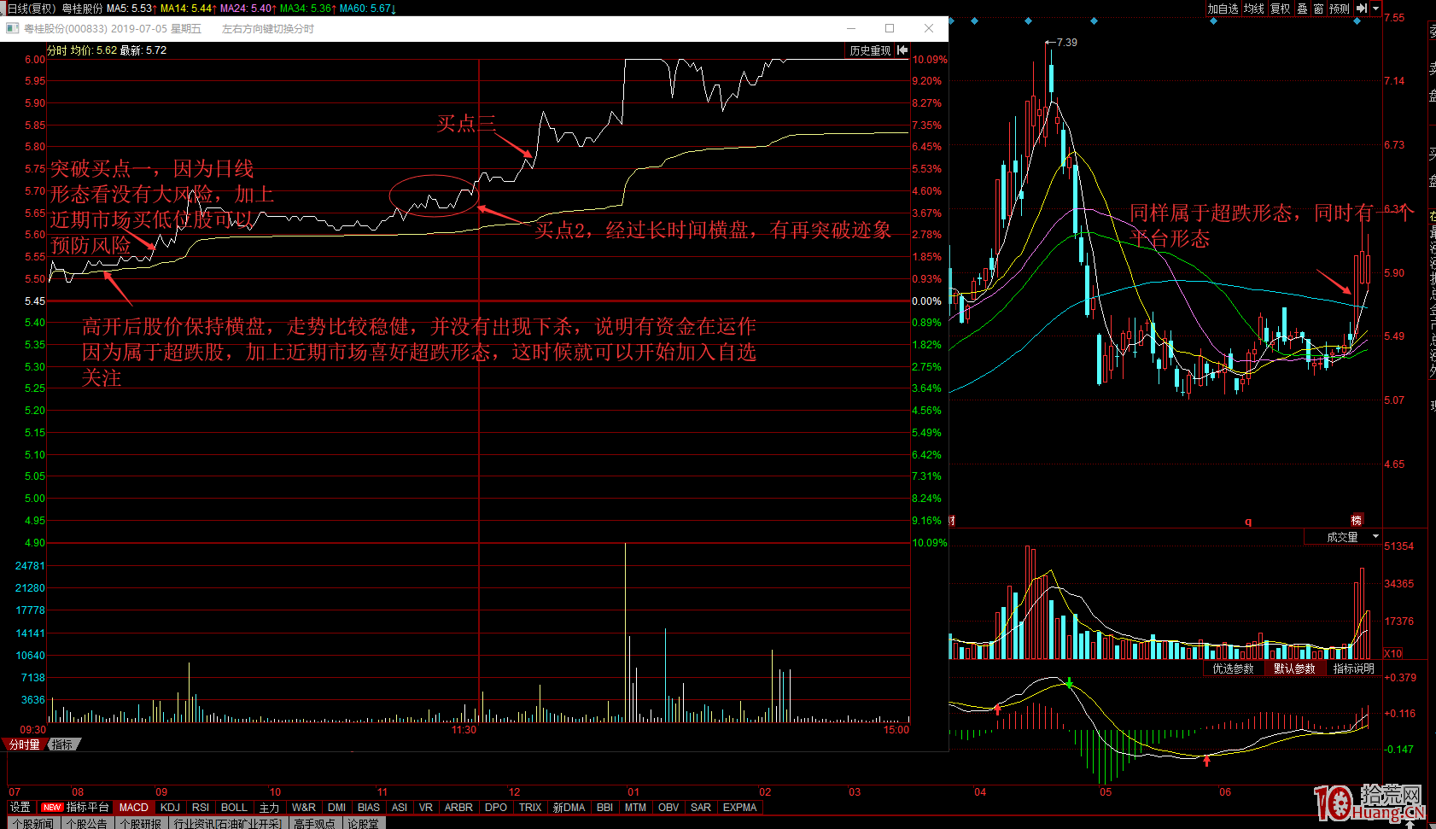Open the 论股堂 tab
Screen dimensions: 1436x829
click(363, 823)
